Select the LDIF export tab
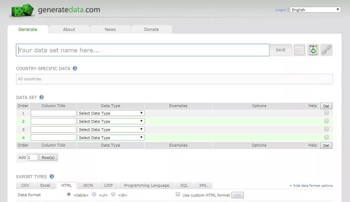 coord(109,186)
